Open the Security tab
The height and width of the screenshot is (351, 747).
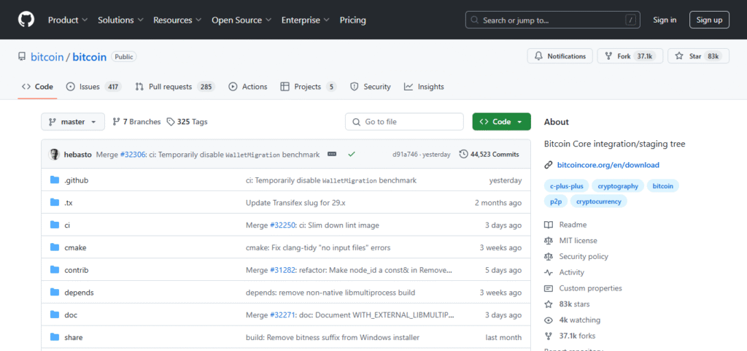pyautogui.click(x=370, y=87)
